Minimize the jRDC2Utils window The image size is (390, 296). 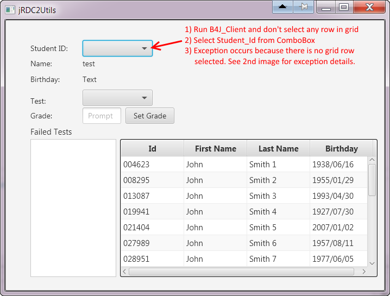tap(326, 7)
